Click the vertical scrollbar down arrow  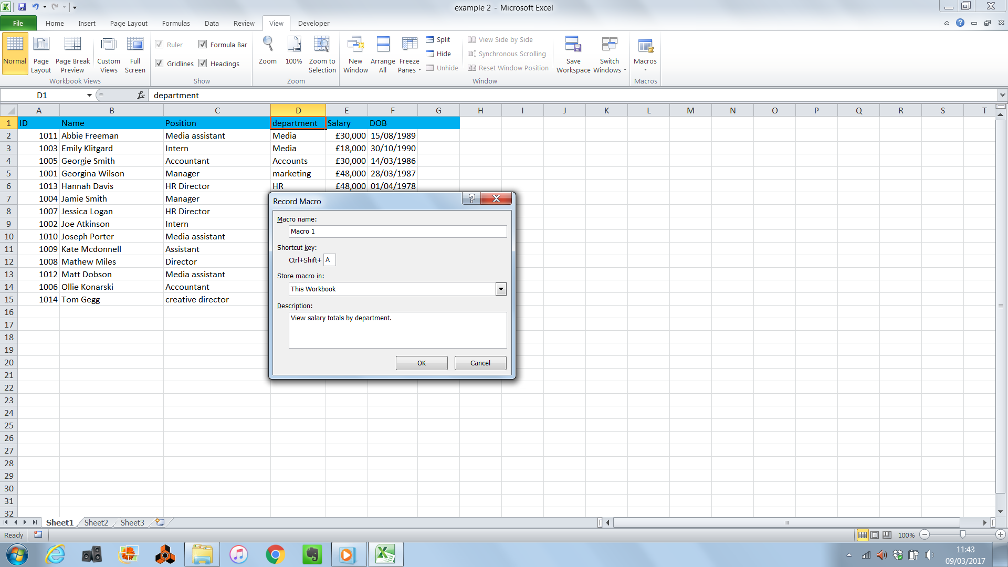click(1001, 511)
